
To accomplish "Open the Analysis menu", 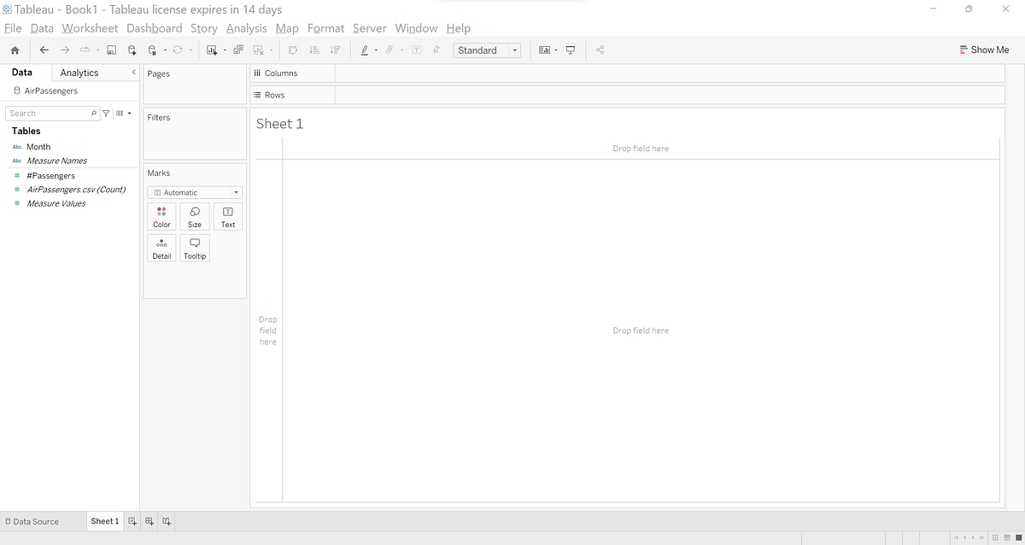I will pos(246,28).
